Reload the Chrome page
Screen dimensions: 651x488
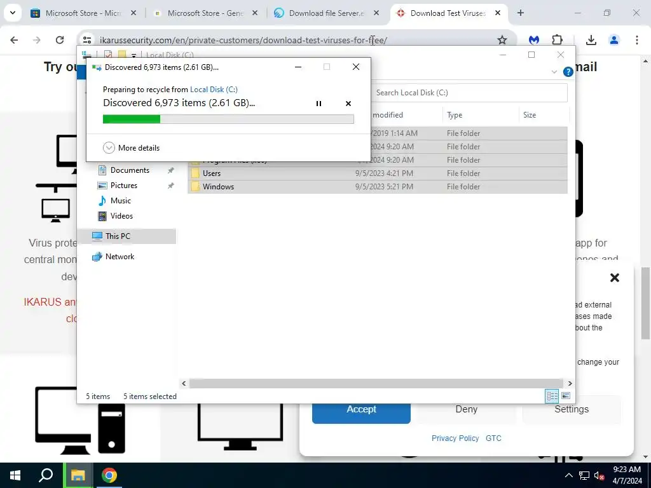pyautogui.click(x=60, y=40)
